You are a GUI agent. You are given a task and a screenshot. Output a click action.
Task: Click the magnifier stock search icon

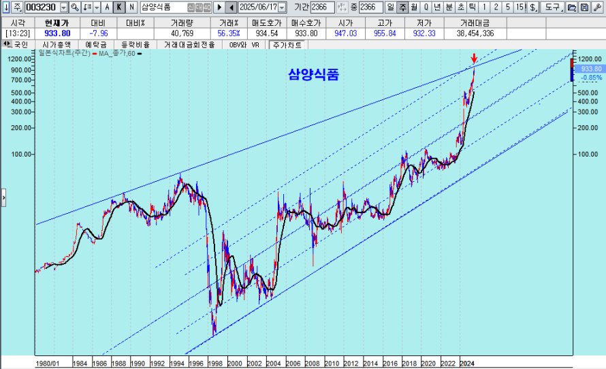(x=75, y=7)
